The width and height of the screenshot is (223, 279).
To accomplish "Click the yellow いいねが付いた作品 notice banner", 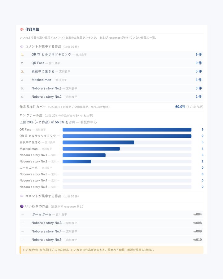I will pyautogui.click(x=111, y=250).
